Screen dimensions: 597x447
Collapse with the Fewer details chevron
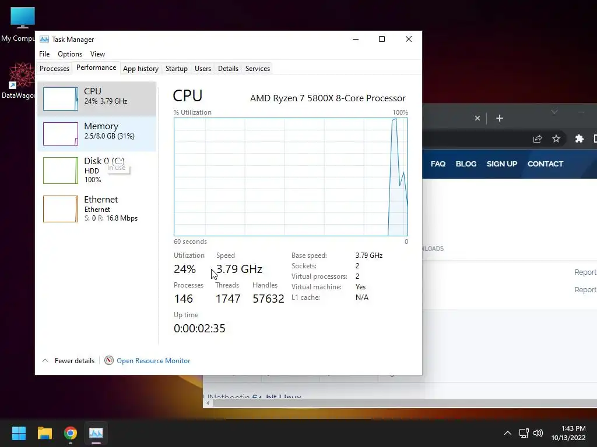(x=45, y=360)
